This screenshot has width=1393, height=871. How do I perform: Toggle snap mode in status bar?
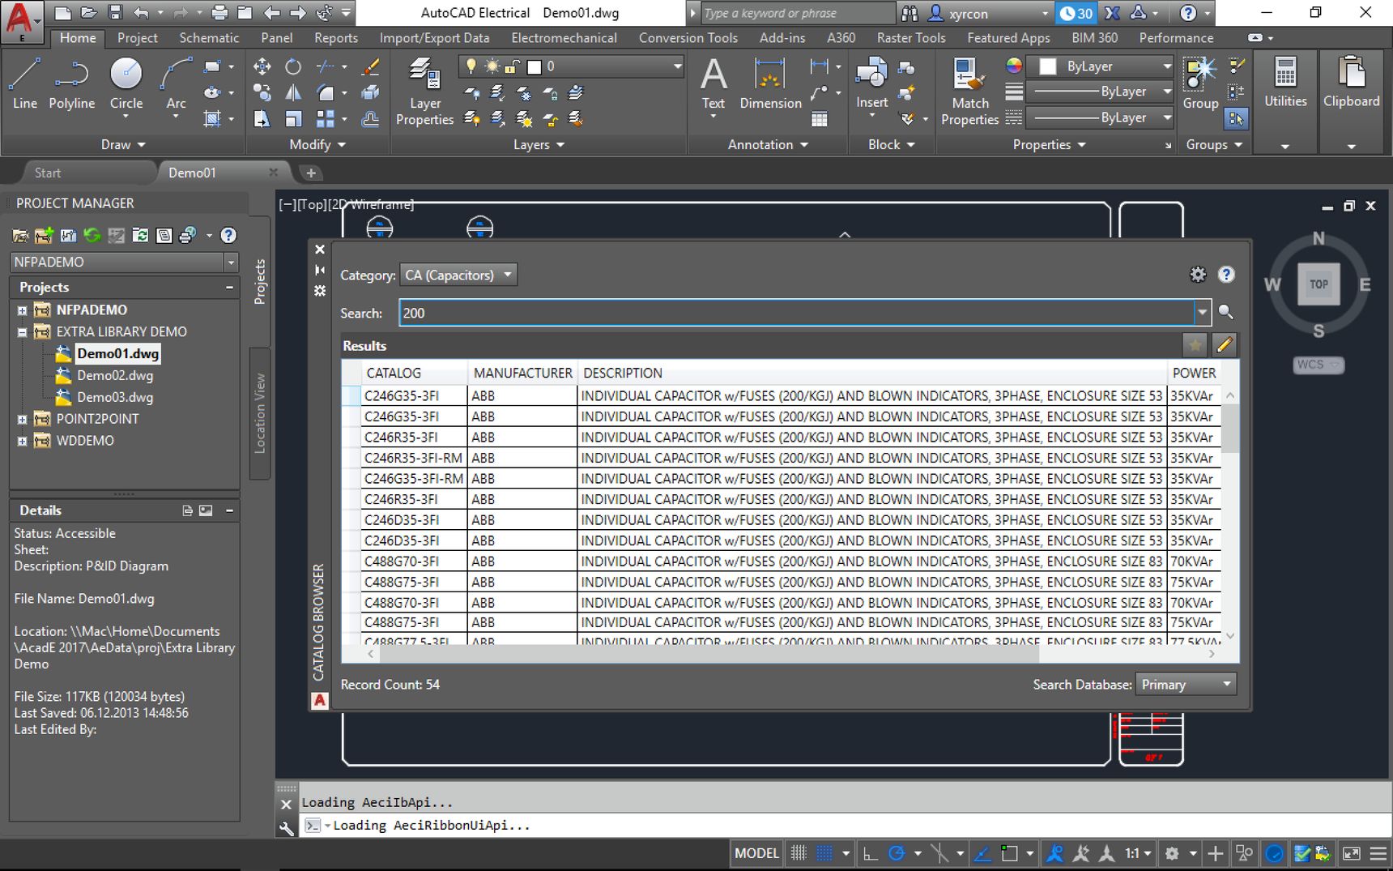(x=824, y=853)
